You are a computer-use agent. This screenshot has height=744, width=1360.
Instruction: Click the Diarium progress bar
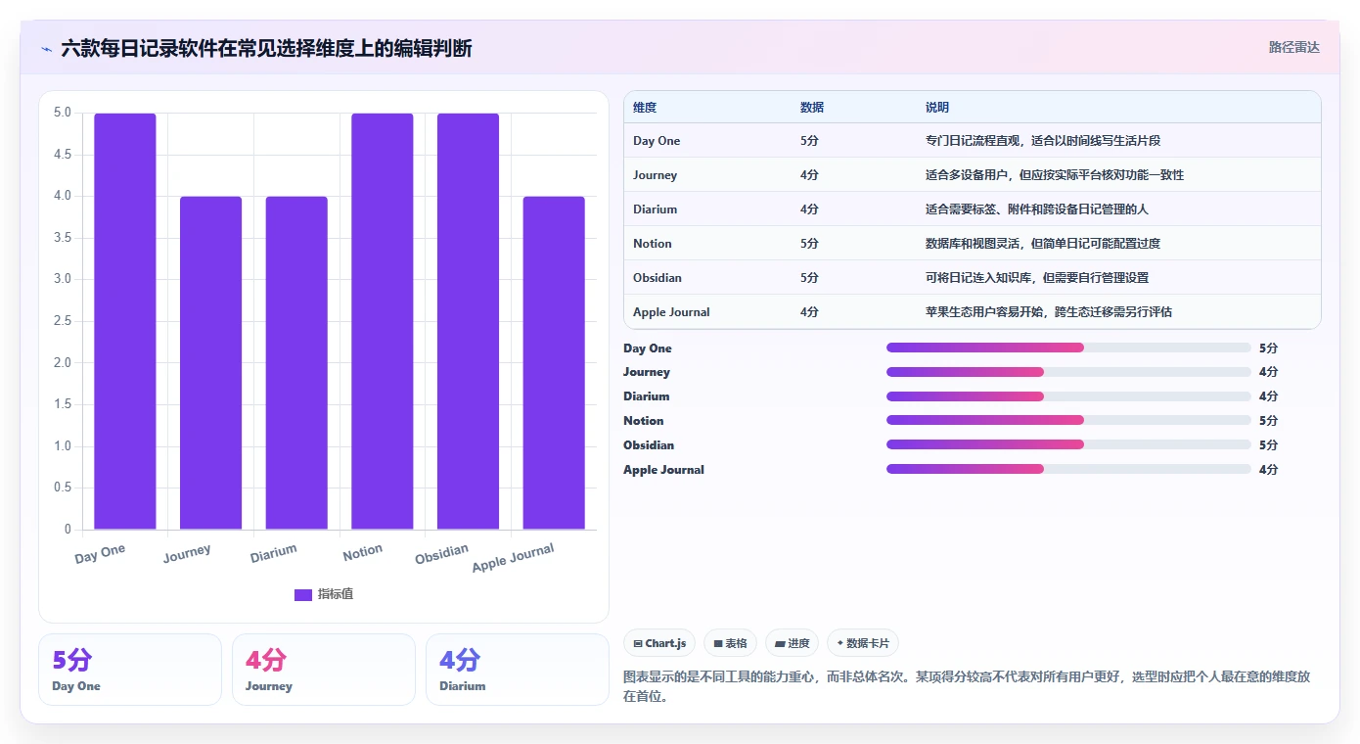coord(1068,396)
